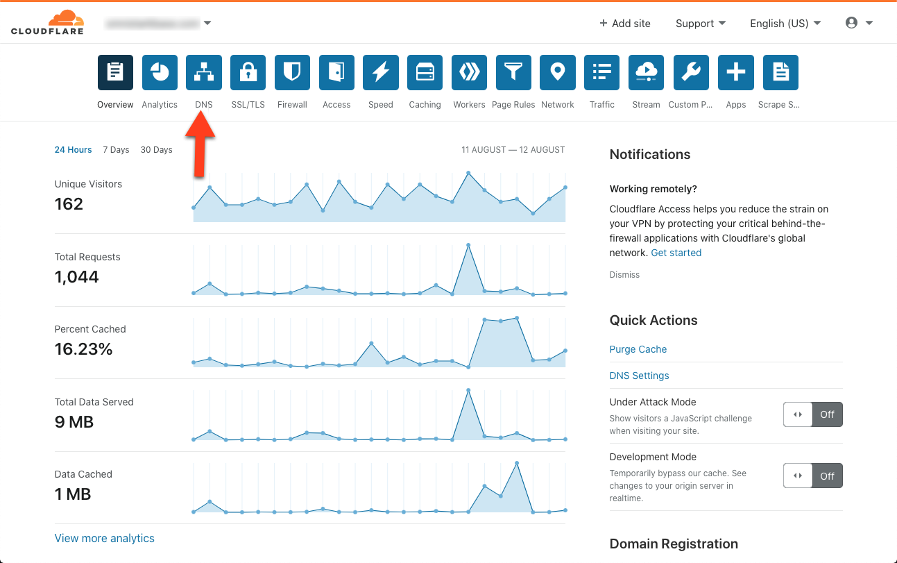Viewport: 897px width, 563px height.
Task: Select the 24 Hours time range
Action: point(74,150)
